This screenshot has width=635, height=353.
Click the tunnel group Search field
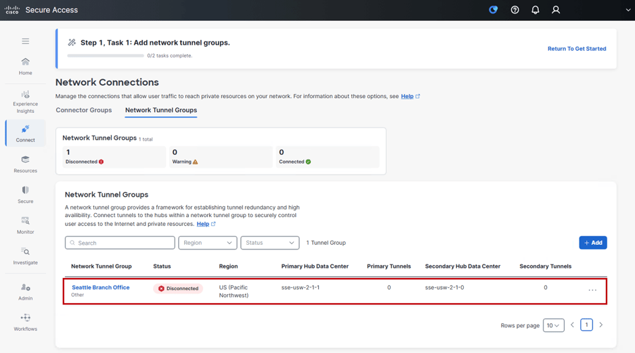point(120,243)
